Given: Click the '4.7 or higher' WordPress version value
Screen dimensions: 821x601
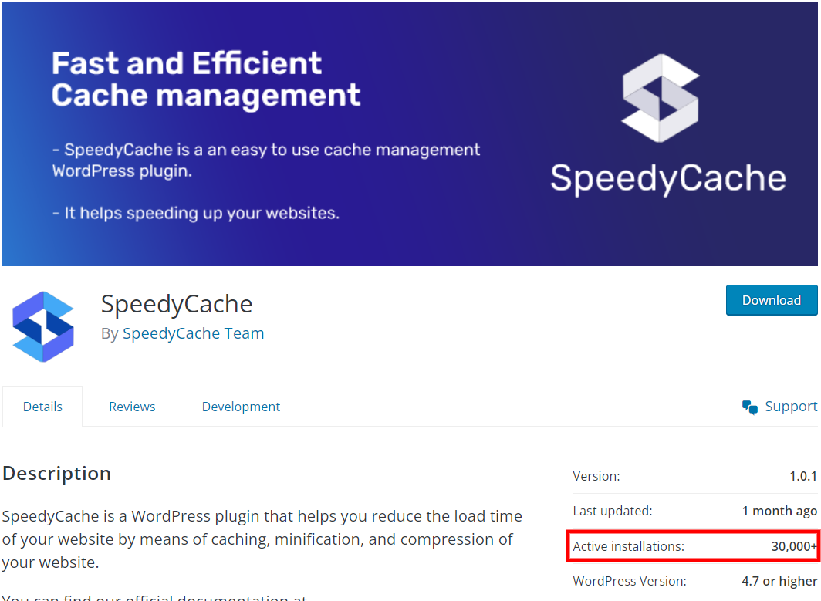Looking at the screenshot, I should (779, 581).
